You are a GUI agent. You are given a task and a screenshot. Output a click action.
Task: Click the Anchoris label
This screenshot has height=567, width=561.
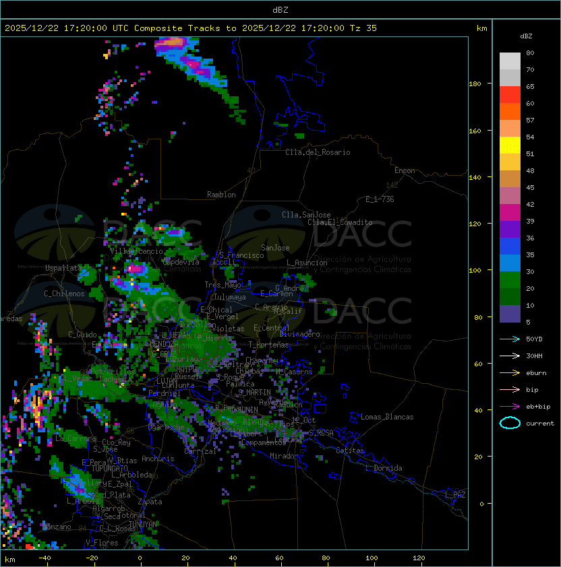pos(158,459)
